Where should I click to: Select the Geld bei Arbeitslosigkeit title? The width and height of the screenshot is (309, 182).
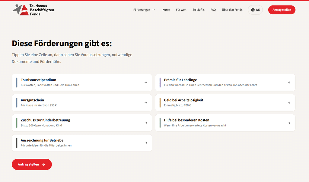[184, 100]
